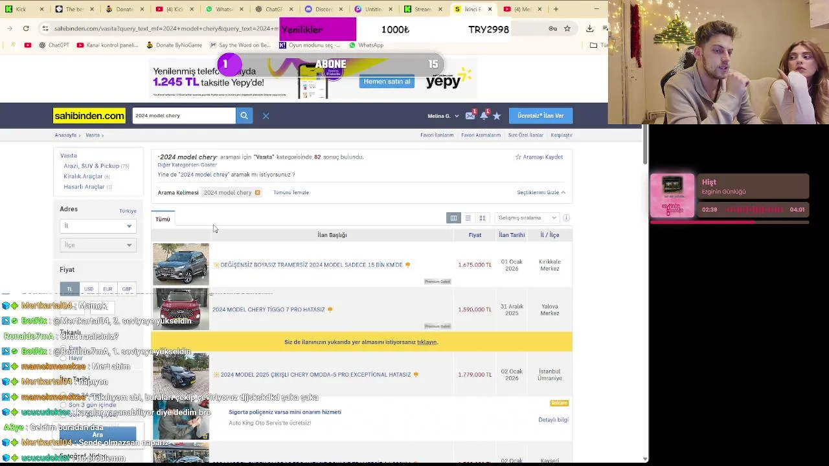This screenshot has width=829, height=466.
Task: Open 'Size Özel İlanlar' menu link
Action: tap(526, 135)
